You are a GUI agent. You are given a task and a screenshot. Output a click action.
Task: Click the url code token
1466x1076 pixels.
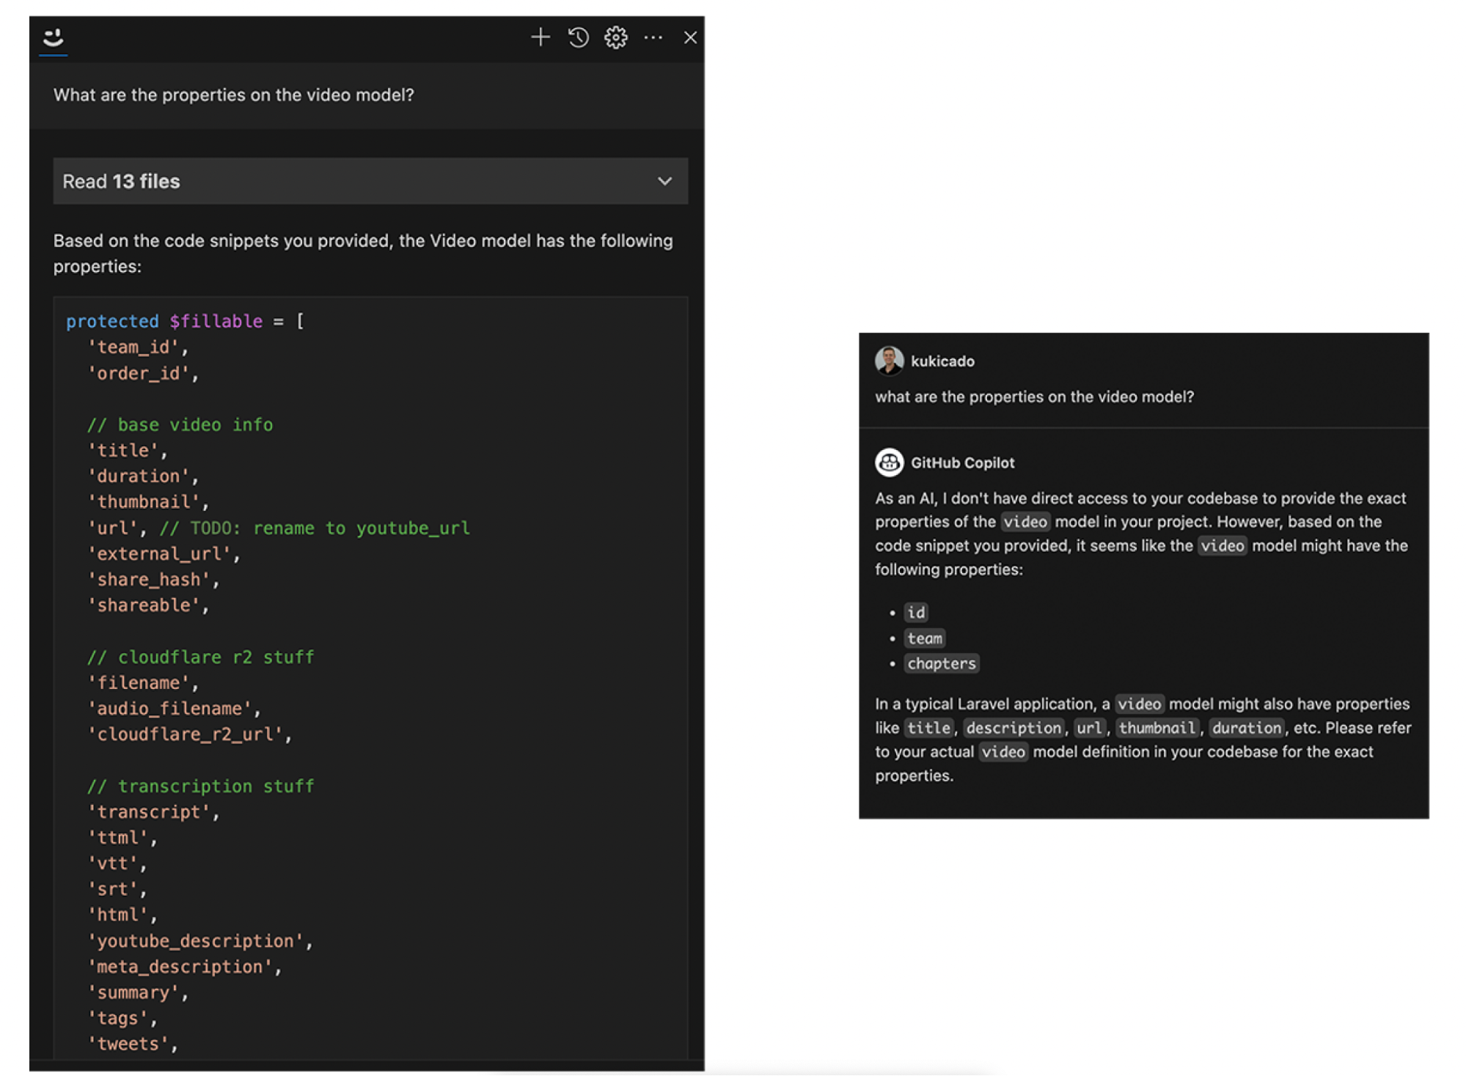[x=1090, y=728]
